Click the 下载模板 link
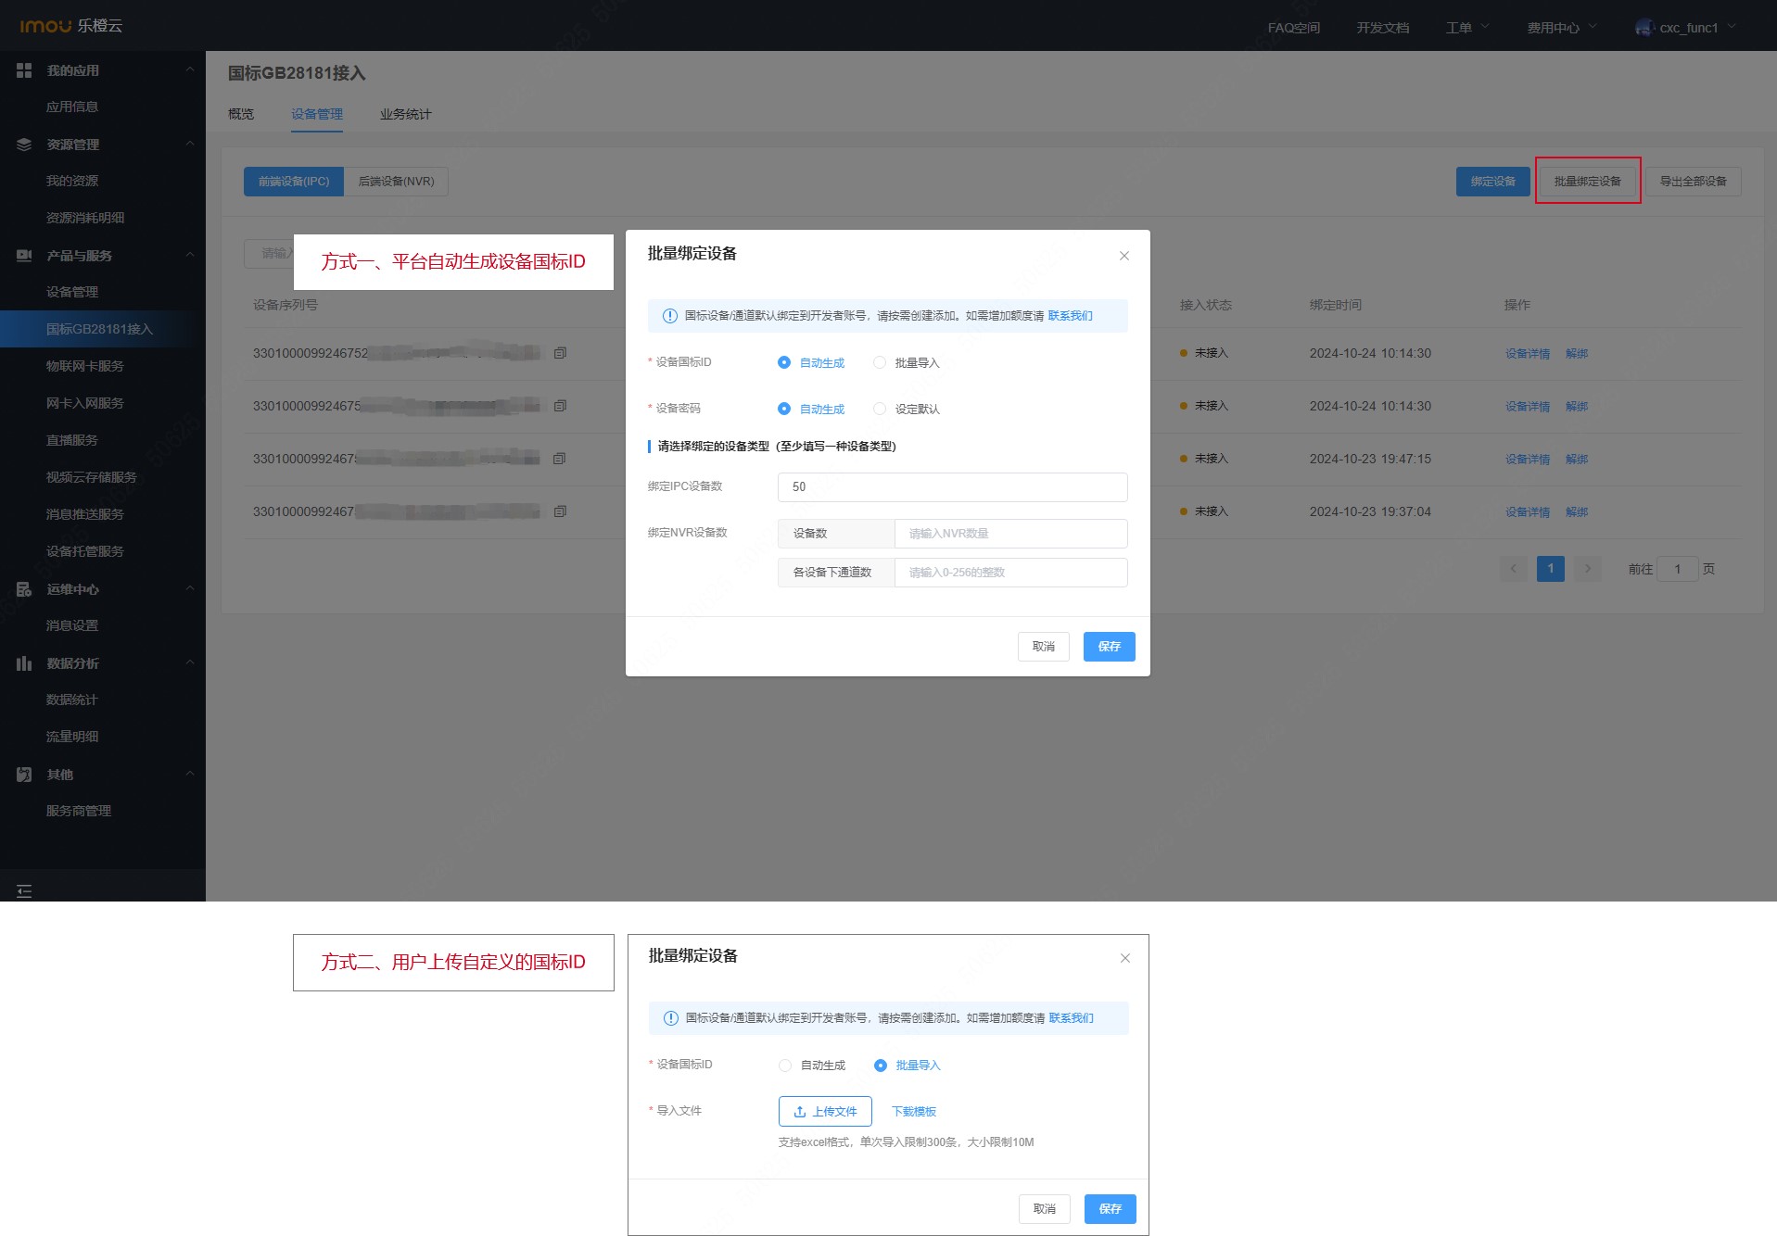The height and width of the screenshot is (1236, 1777). 913,1111
